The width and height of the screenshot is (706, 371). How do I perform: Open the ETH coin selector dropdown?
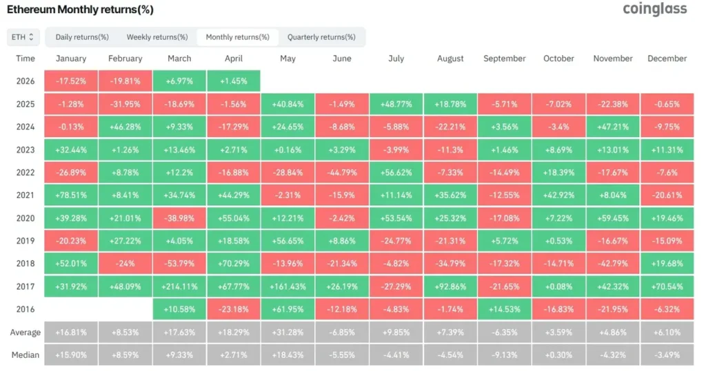pos(23,37)
